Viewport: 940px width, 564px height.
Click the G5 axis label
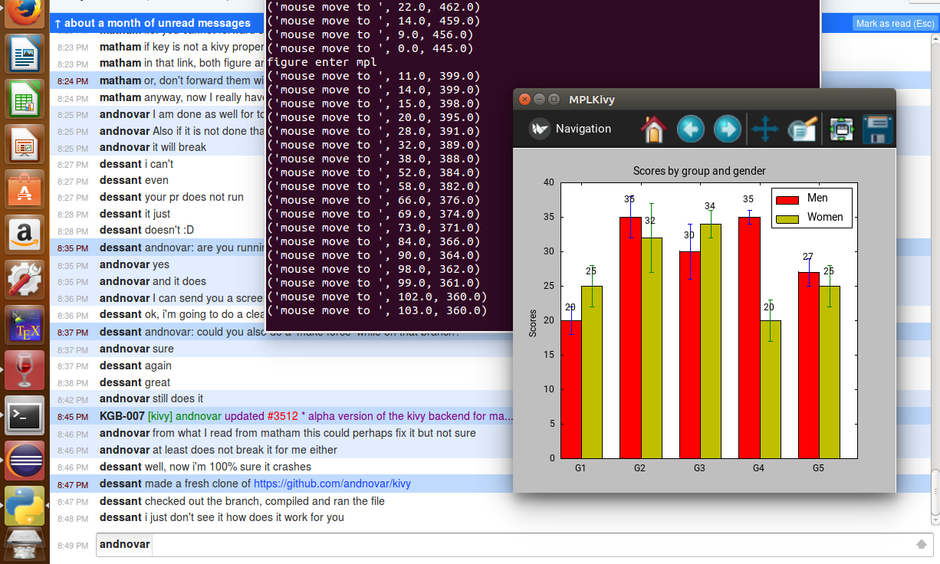pos(818,467)
